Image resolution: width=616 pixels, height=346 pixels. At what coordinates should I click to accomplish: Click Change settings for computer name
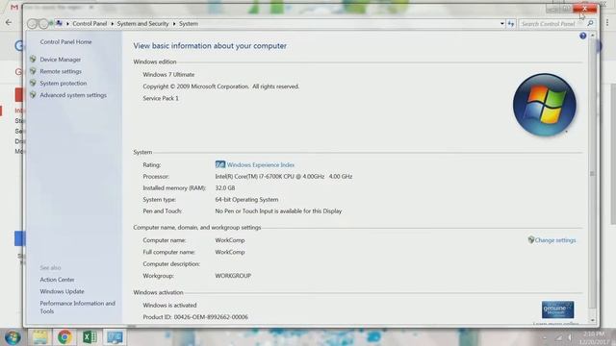coord(555,240)
